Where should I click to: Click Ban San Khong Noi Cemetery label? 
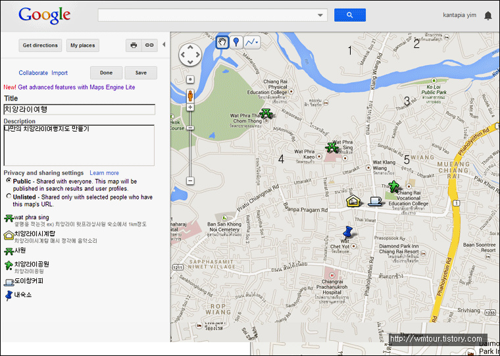click(x=224, y=227)
